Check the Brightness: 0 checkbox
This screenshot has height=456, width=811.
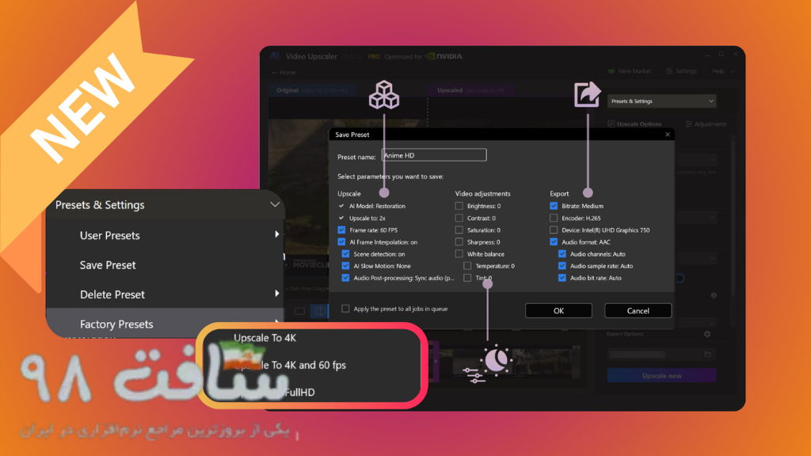click(x=459, y=206)
